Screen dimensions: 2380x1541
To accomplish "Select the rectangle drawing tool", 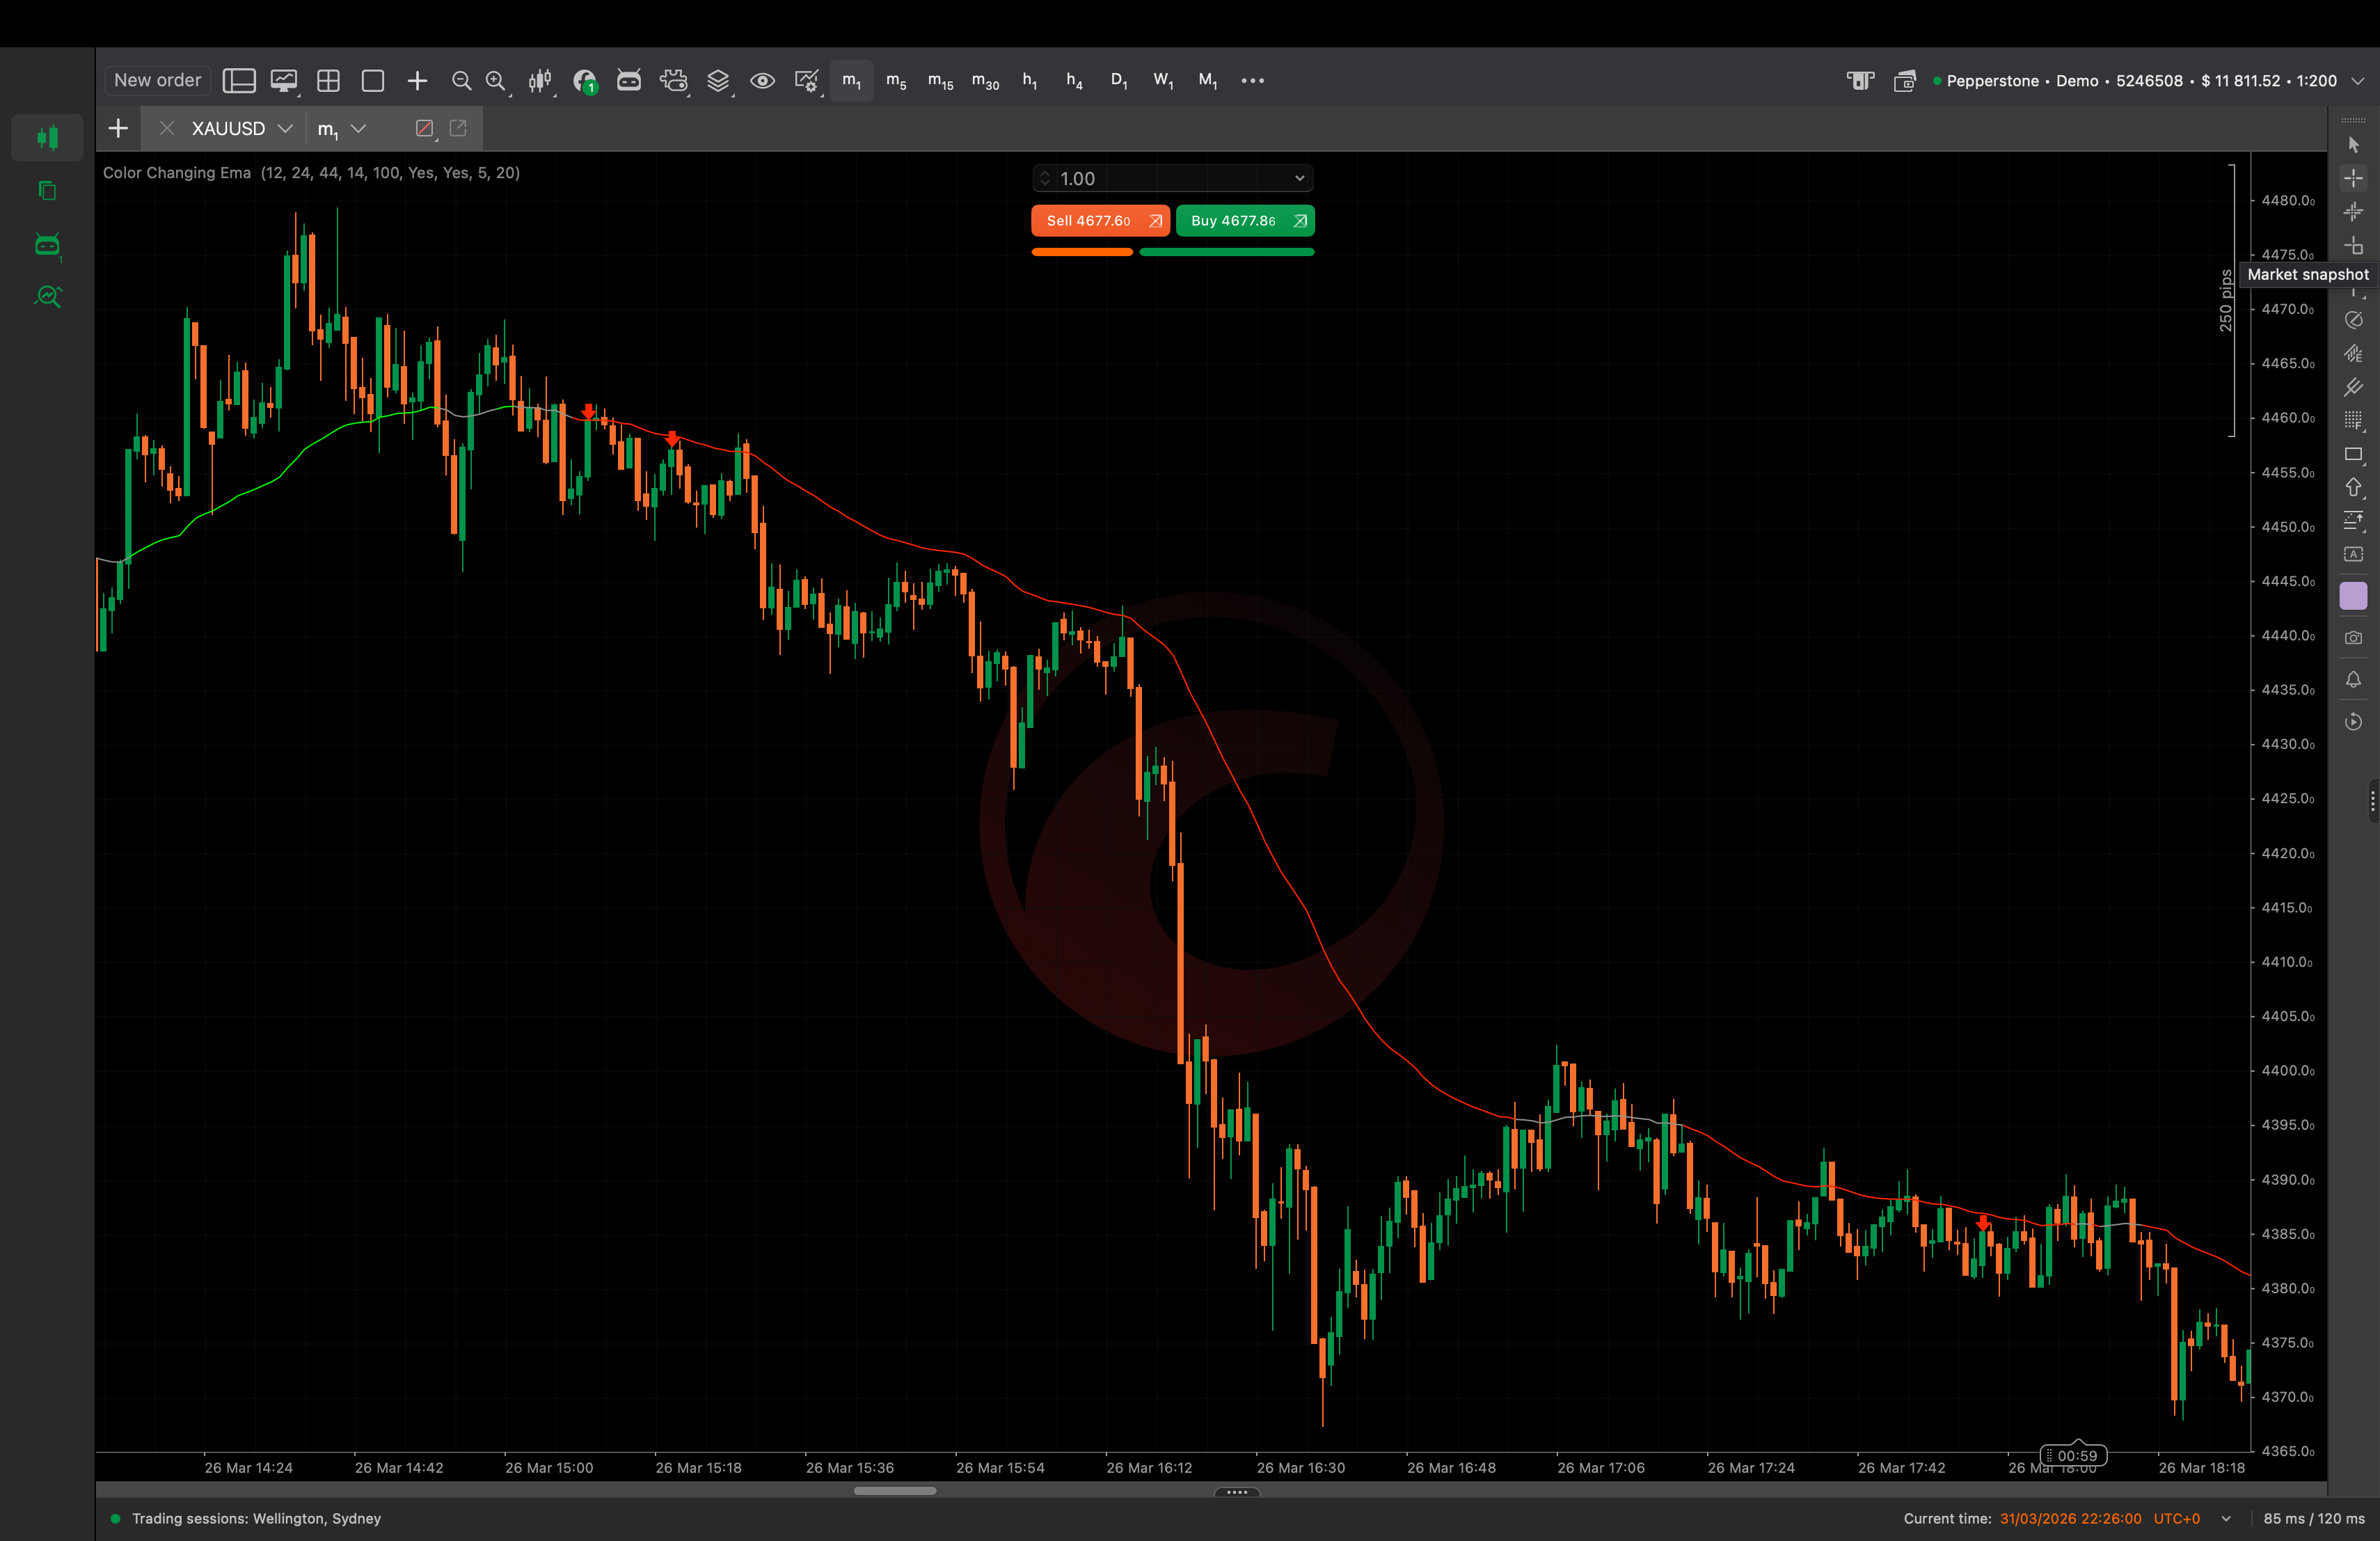I will click(x=2353, y=454).
